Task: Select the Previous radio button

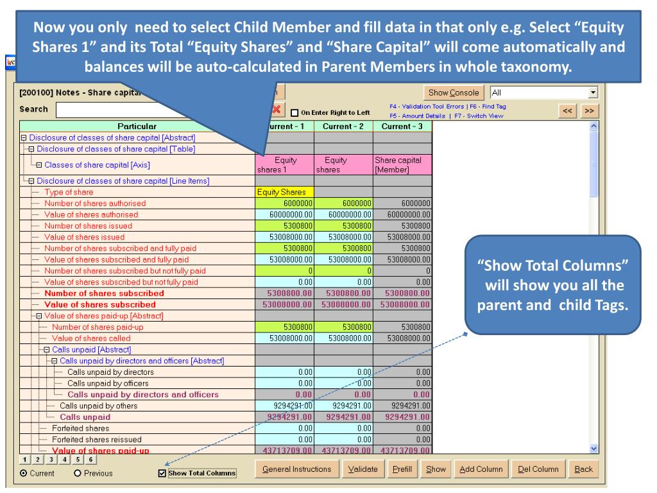Action: (x=77, y=473)
